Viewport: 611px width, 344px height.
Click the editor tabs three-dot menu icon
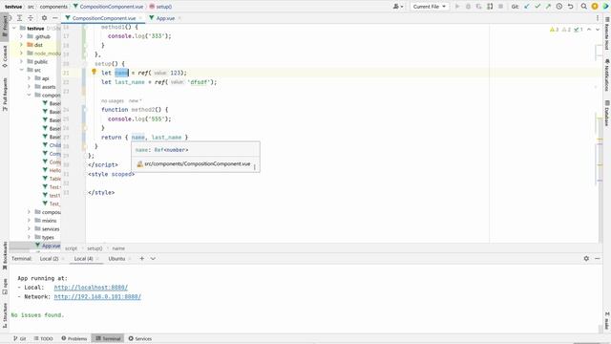click(598, 18)
